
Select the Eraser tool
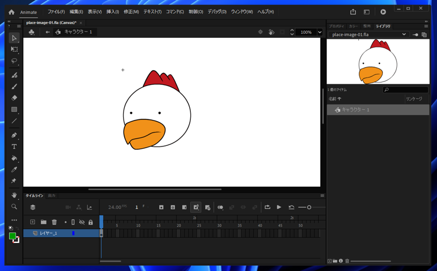pos(14,98)
